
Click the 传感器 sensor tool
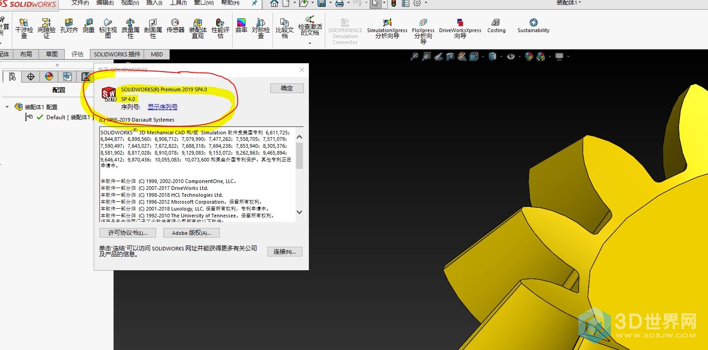click(x=175, y=26)
